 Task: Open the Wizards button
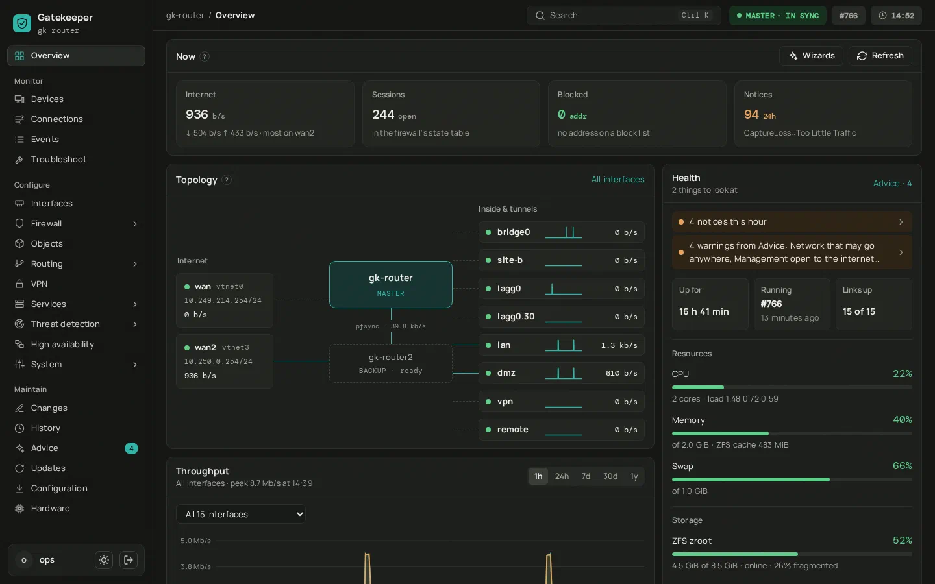coord(812,56)
